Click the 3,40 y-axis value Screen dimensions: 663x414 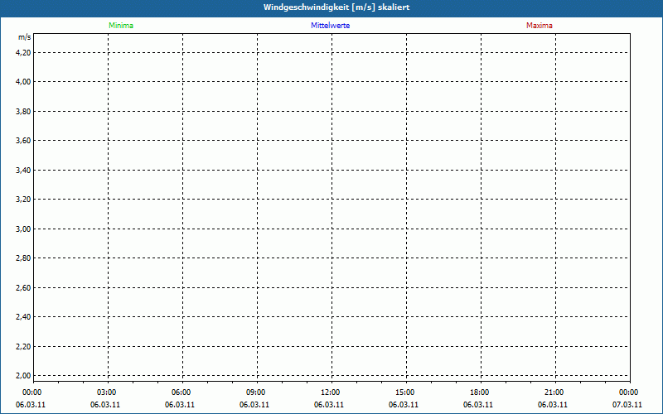click(23, 171)
